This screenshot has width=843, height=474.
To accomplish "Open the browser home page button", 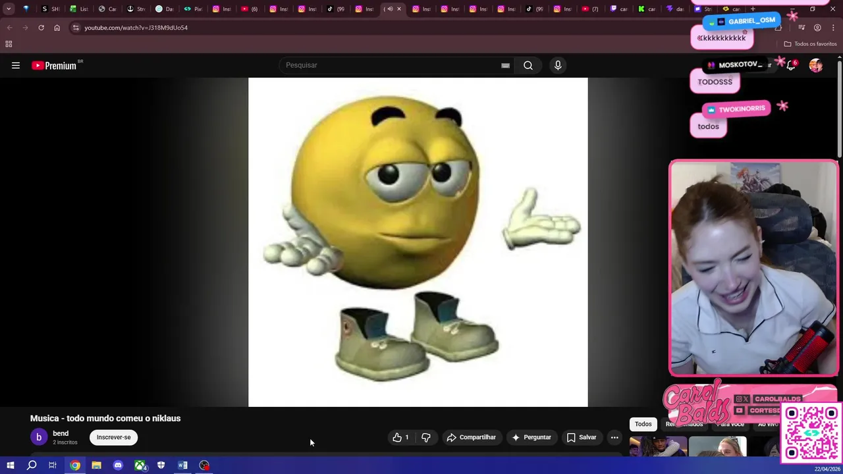I will pyautogui.click(x=57, y=28).
